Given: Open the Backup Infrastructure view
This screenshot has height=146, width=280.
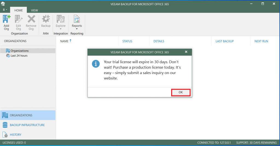Looking at the screenshot, I should point(27,125).
